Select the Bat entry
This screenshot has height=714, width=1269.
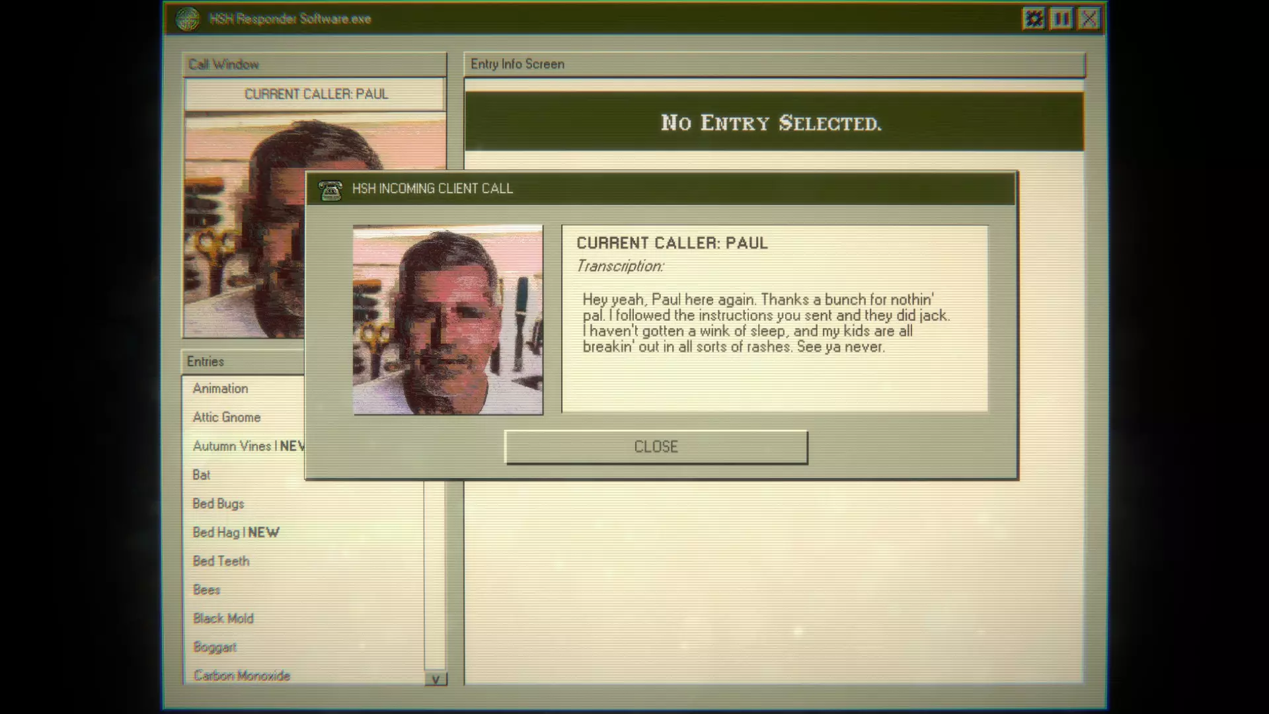[x=202, y=475]
